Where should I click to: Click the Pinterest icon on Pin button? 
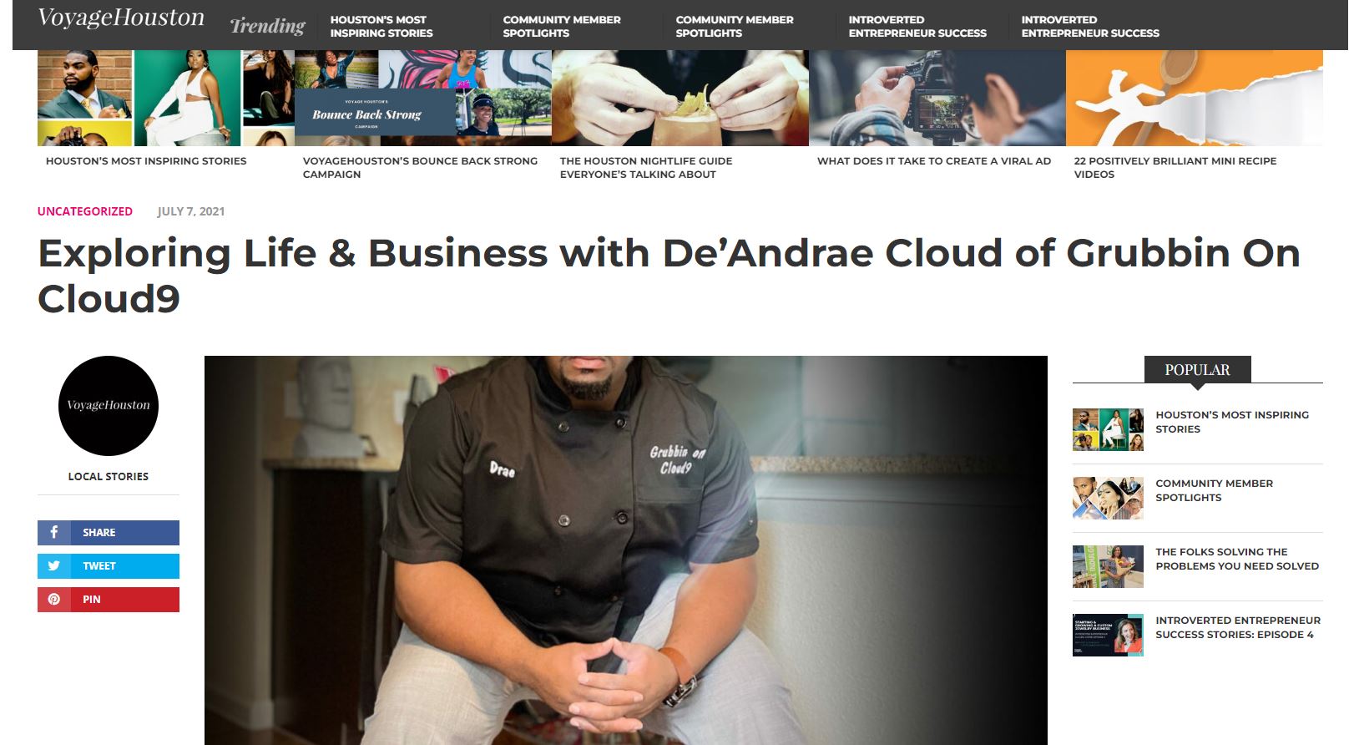click(x=54, y=599)
